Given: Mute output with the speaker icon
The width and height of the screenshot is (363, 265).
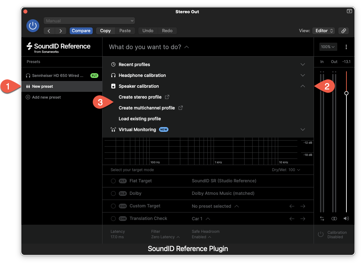Looking at the screenshot, I should (x=346, y=219).
